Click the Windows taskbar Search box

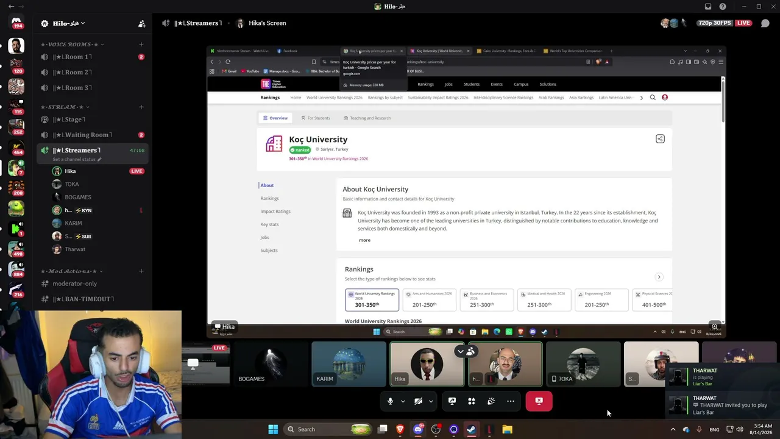[328, 429]
